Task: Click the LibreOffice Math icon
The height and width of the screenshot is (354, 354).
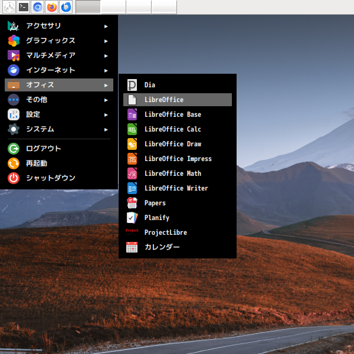Action: pyautogui.click(x=132, y=173)
